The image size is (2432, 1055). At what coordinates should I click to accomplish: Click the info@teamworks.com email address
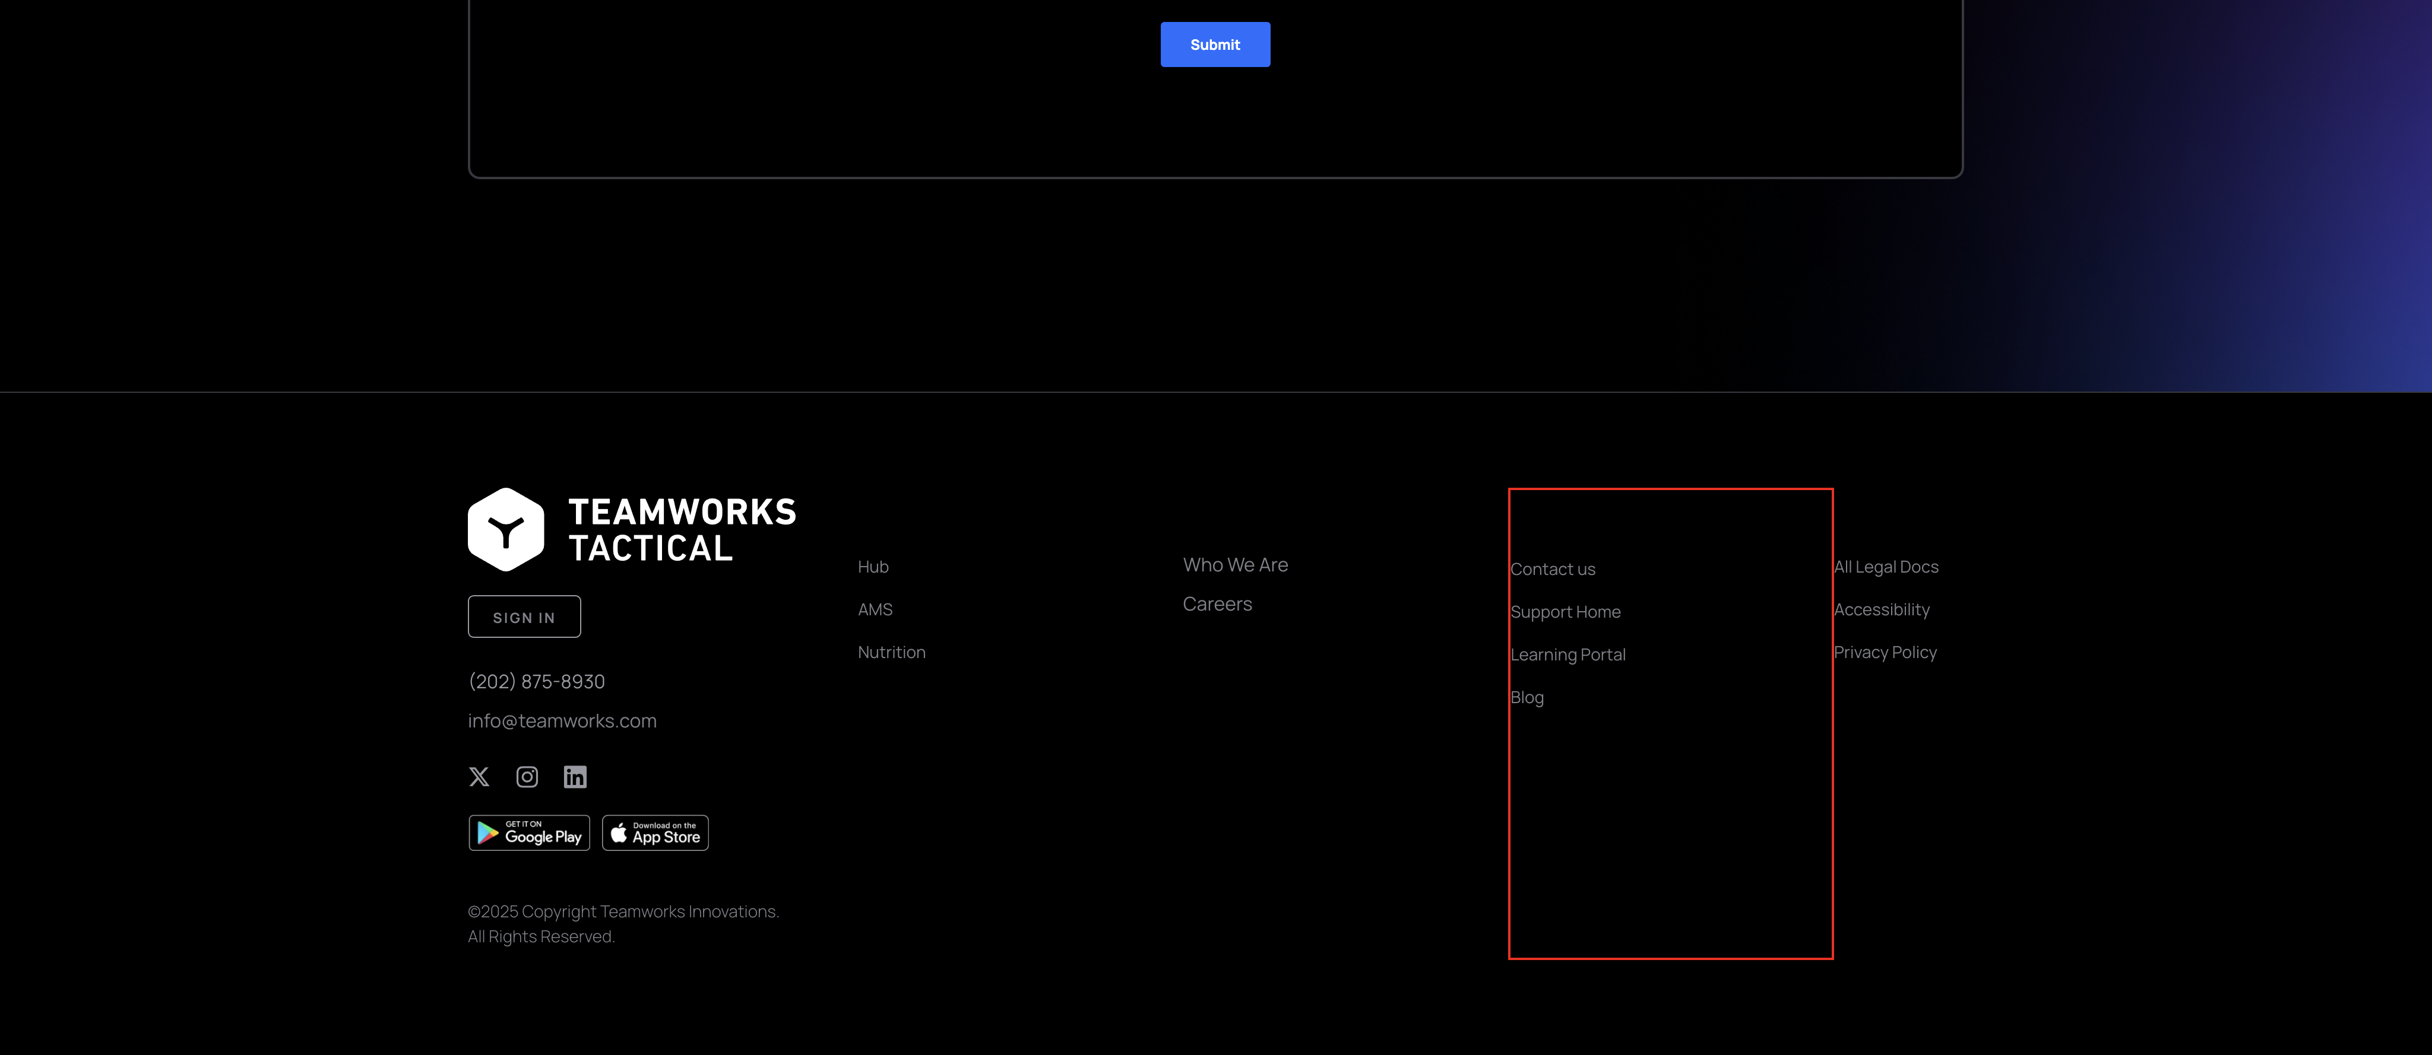562,721
